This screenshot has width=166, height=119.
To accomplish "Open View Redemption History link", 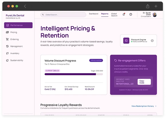I will coord(142,106).
